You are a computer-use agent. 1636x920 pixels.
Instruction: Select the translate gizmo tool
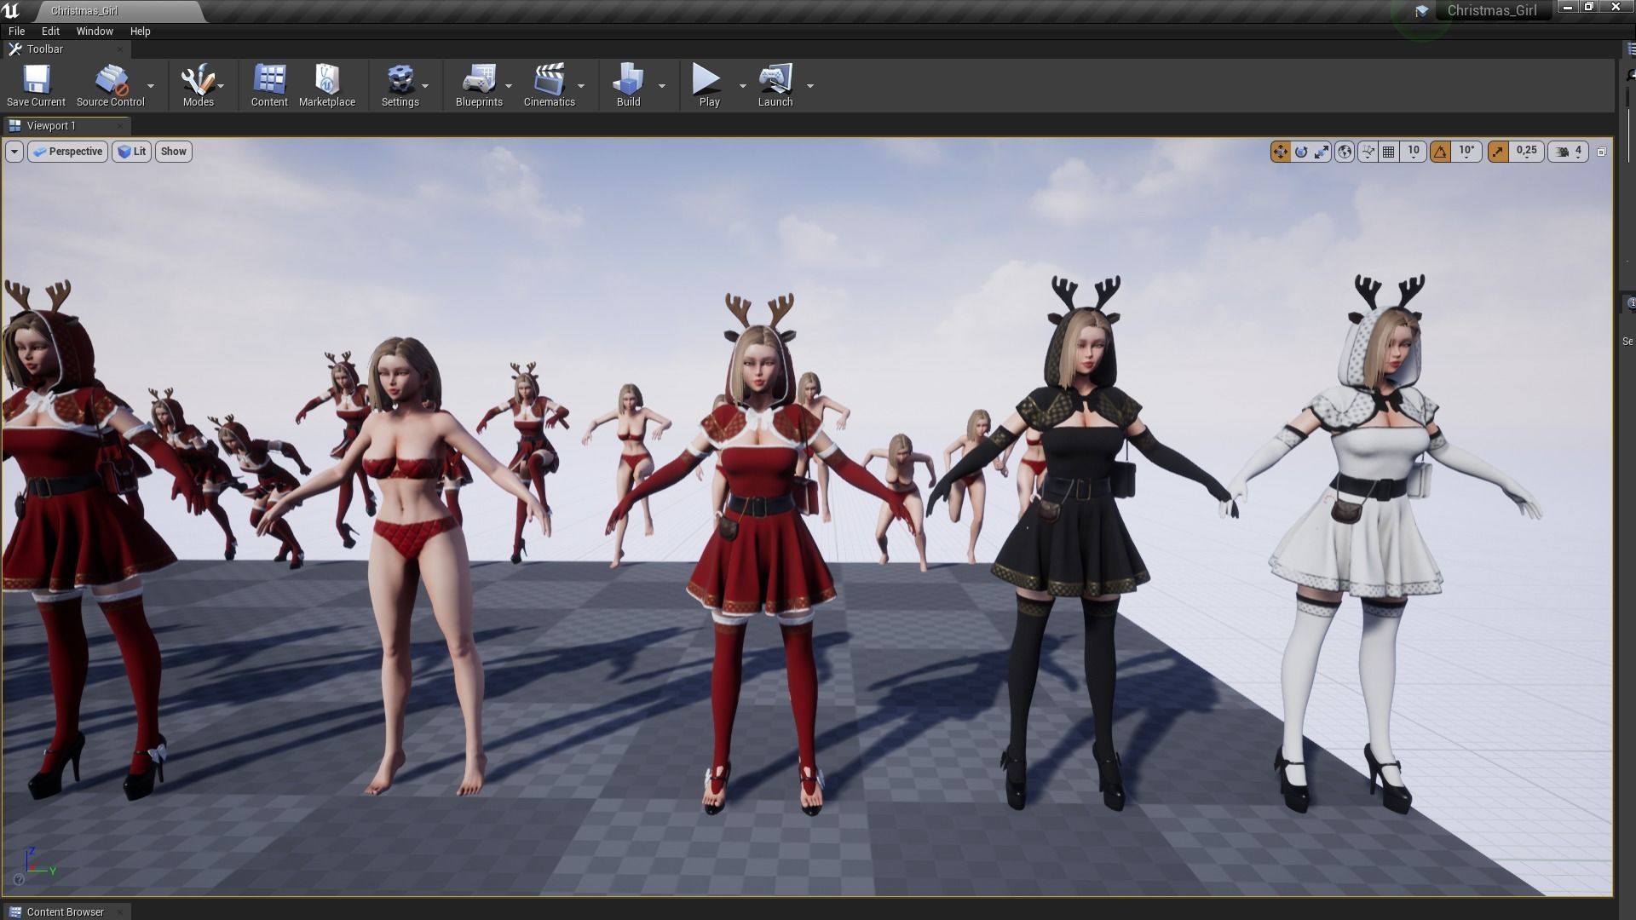coord(1280,152)
